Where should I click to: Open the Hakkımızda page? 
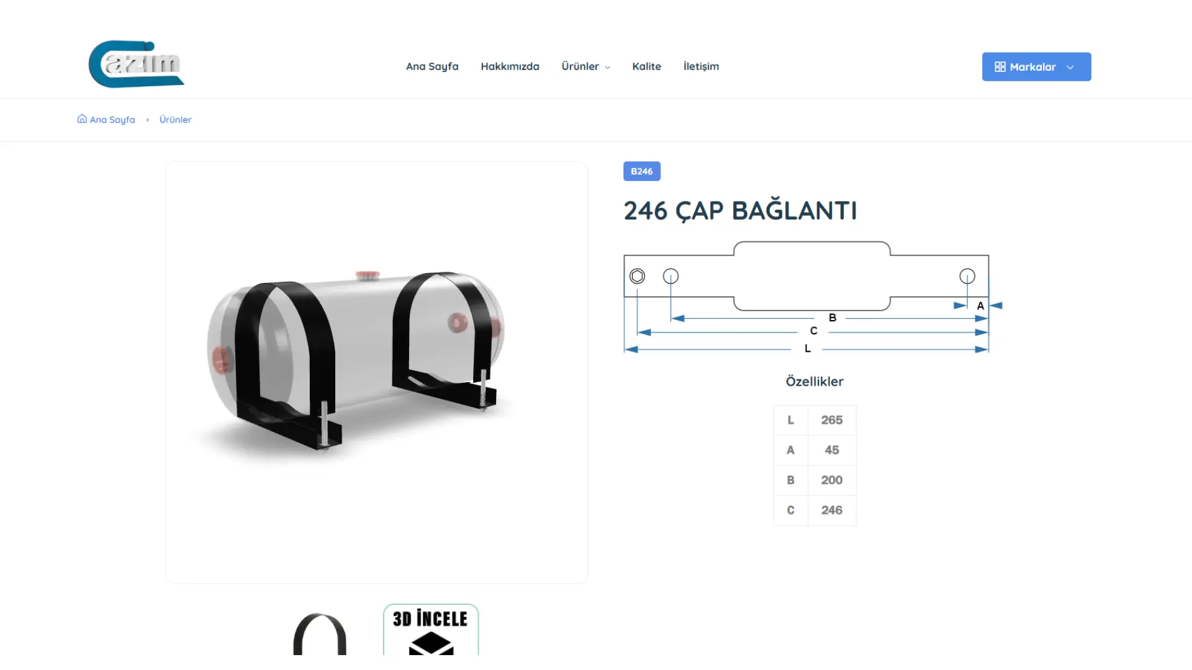tap(510, 66)
